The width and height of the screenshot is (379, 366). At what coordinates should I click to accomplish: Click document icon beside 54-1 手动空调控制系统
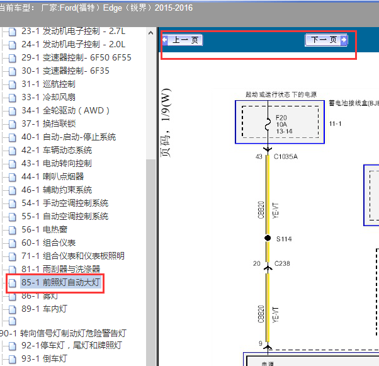pyautogui.click(x=13, y=203)
